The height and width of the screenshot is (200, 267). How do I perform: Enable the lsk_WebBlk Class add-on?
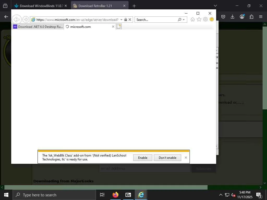pyautogui.click(x=143, y=158)
